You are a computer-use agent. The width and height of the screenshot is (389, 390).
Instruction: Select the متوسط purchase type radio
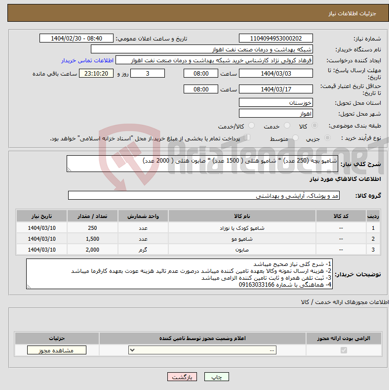(295, 137)
